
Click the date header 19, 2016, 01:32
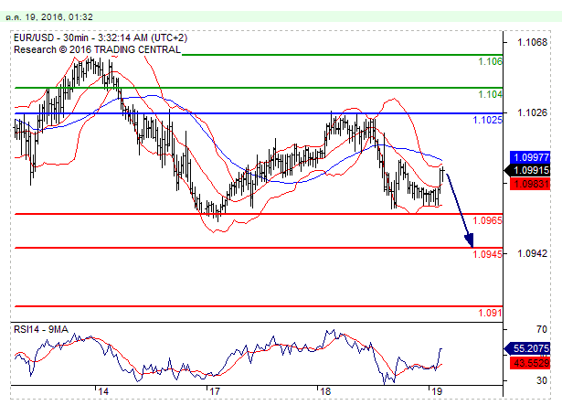(49, 17)
